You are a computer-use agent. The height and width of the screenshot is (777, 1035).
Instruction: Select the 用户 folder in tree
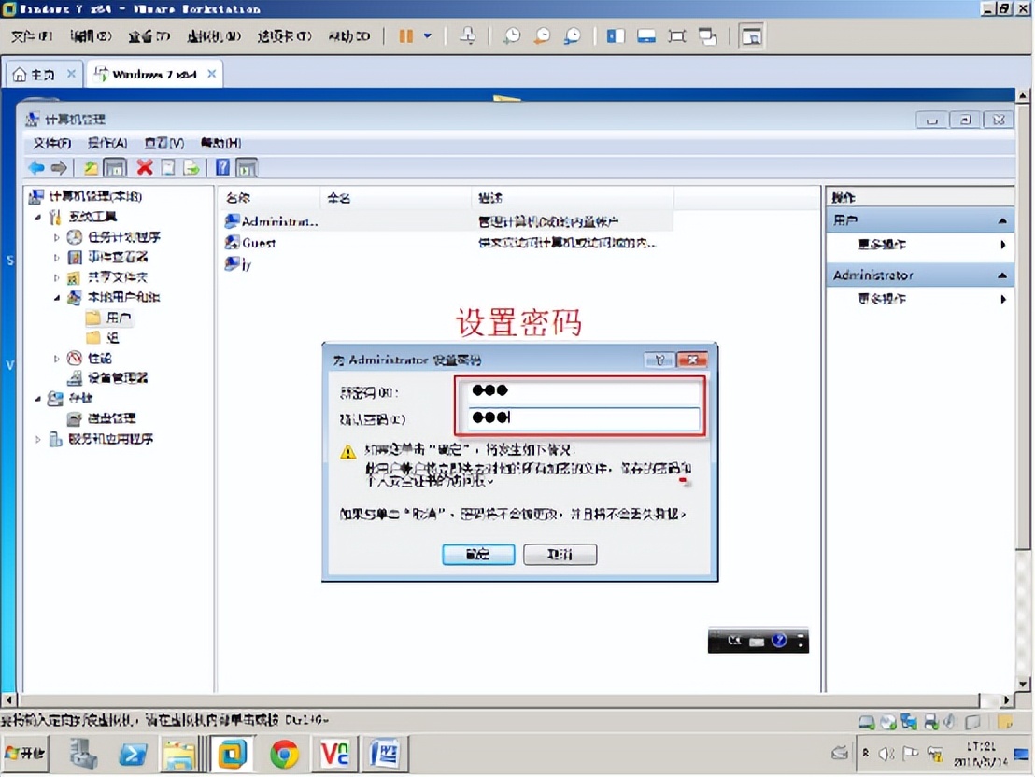click(109, 318)
